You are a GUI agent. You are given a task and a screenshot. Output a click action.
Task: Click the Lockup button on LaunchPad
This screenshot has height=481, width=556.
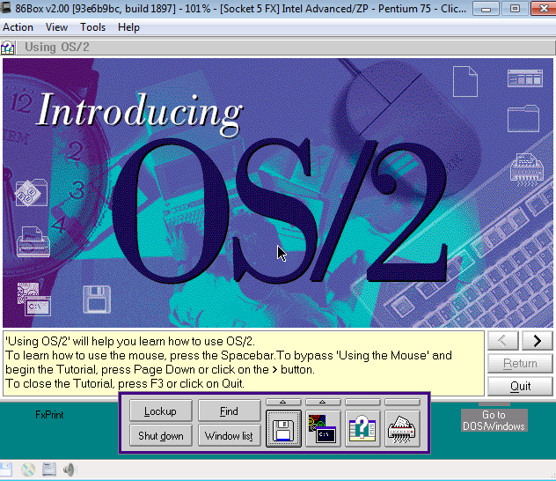tap(161, 411)
